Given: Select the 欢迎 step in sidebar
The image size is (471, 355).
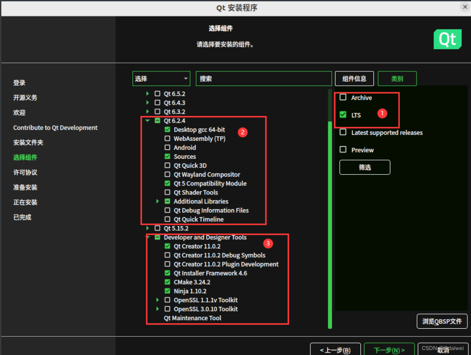Looking at the screenshot, I should click(x=19, y=113).
